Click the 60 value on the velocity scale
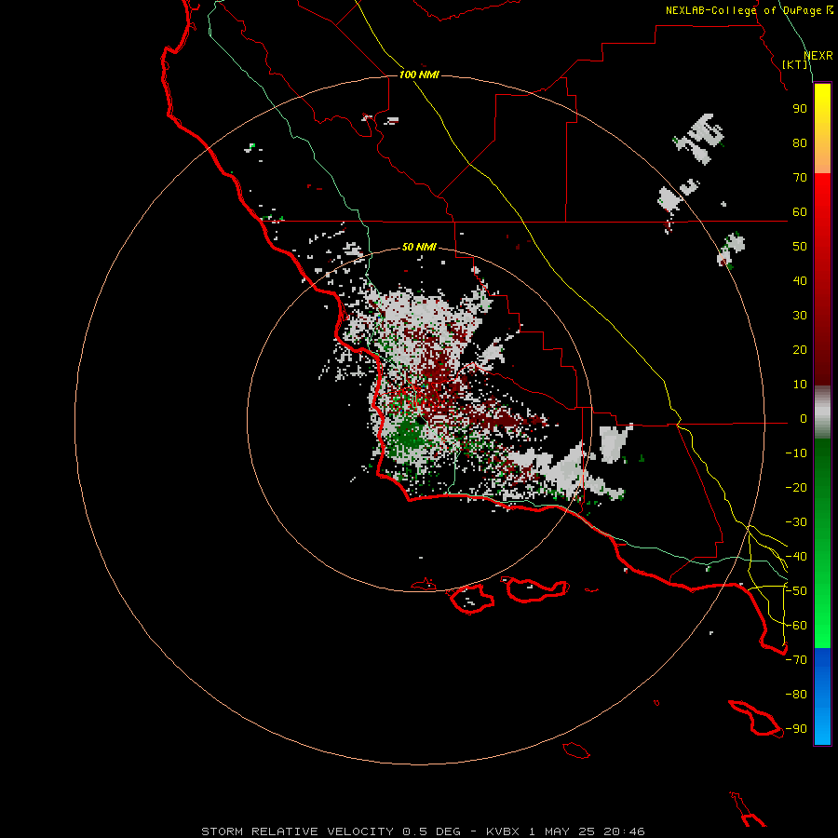838x838 pixels. pyautogui.click(x=800, y=212)
